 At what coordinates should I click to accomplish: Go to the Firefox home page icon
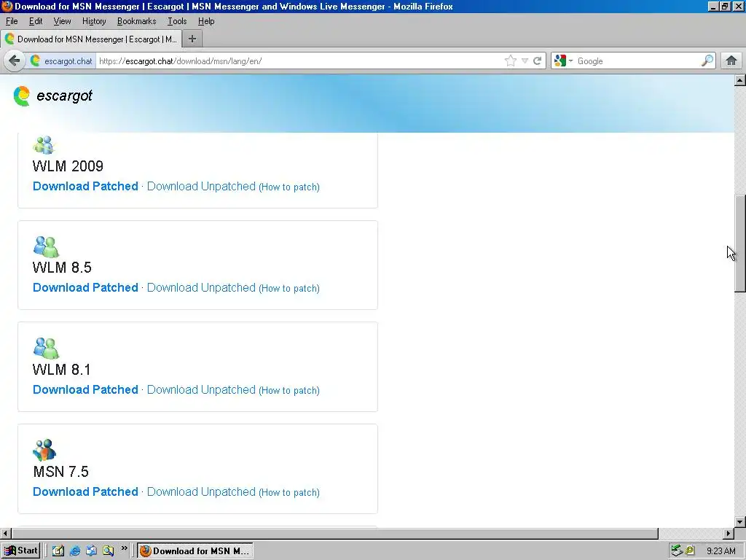click(x=731, y=61)
